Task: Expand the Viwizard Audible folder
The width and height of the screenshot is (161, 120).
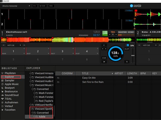Action: (30, 77)
